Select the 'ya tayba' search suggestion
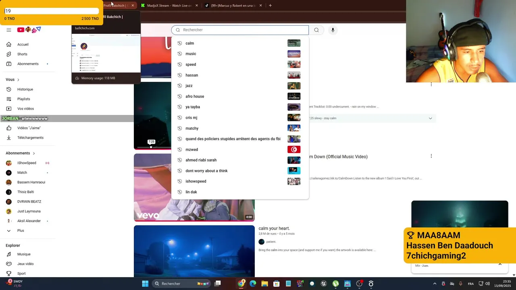This screenshot has width=516, height=290. click(x=240, y=107)
